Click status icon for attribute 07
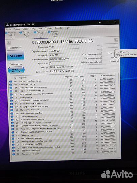 pos(11,94)
